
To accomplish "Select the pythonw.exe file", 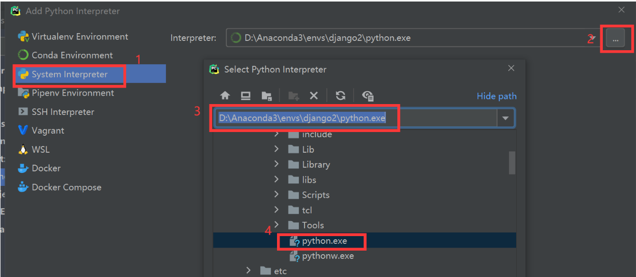I will (x=327, y=256).
